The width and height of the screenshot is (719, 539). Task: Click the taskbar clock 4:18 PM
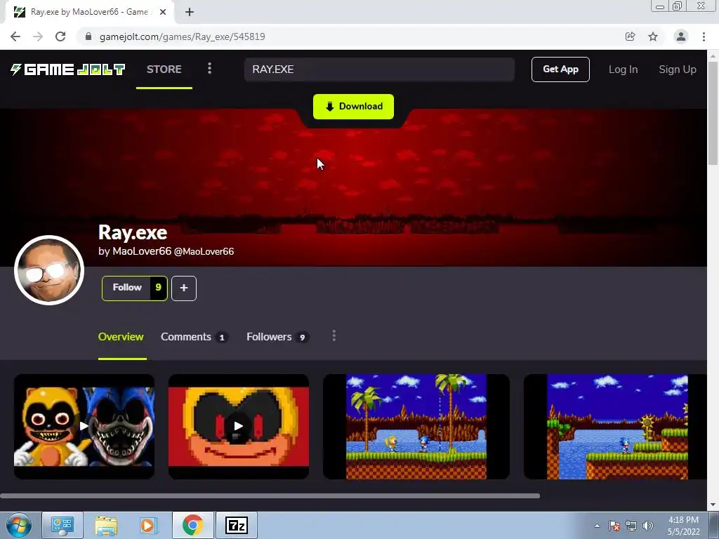click(683, 526)
